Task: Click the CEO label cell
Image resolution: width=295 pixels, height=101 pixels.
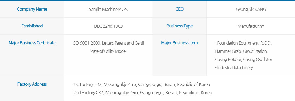Action: tap(179, 9)
